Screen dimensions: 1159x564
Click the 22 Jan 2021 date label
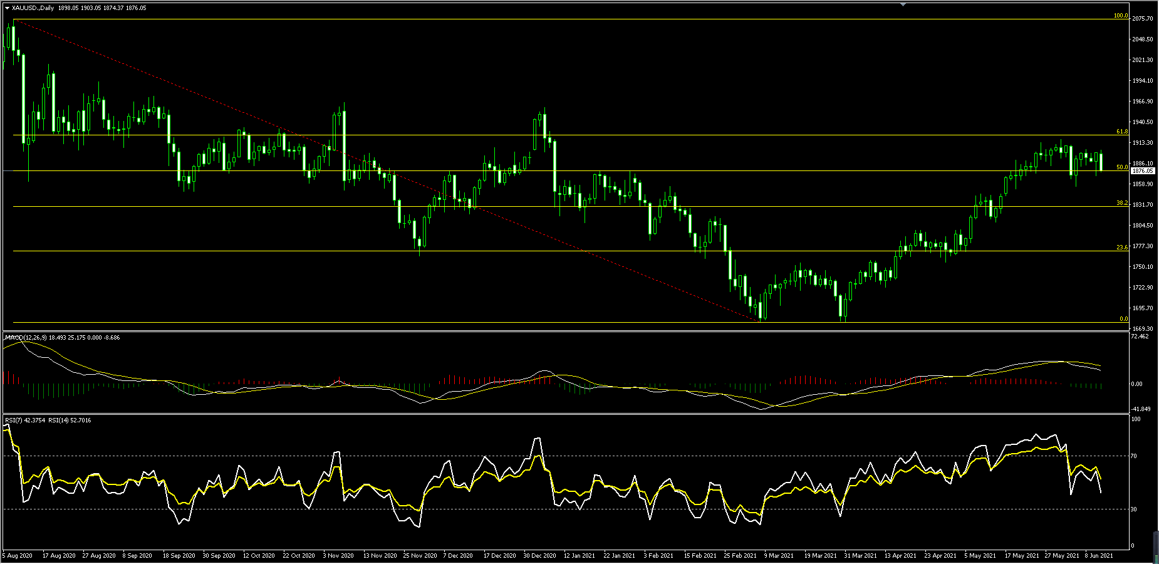(x=620, y=556)
